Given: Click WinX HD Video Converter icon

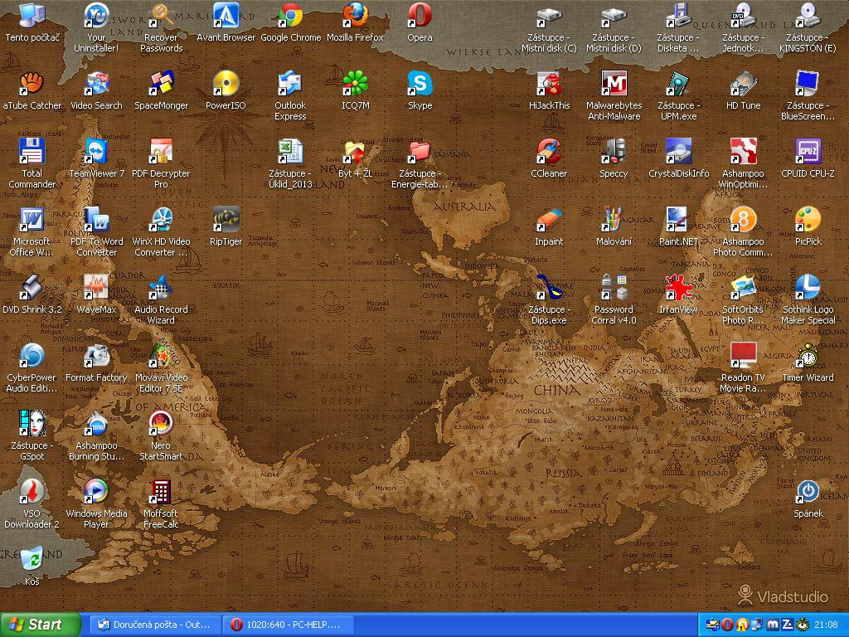Looking at the screenshot, I should 161,219.
